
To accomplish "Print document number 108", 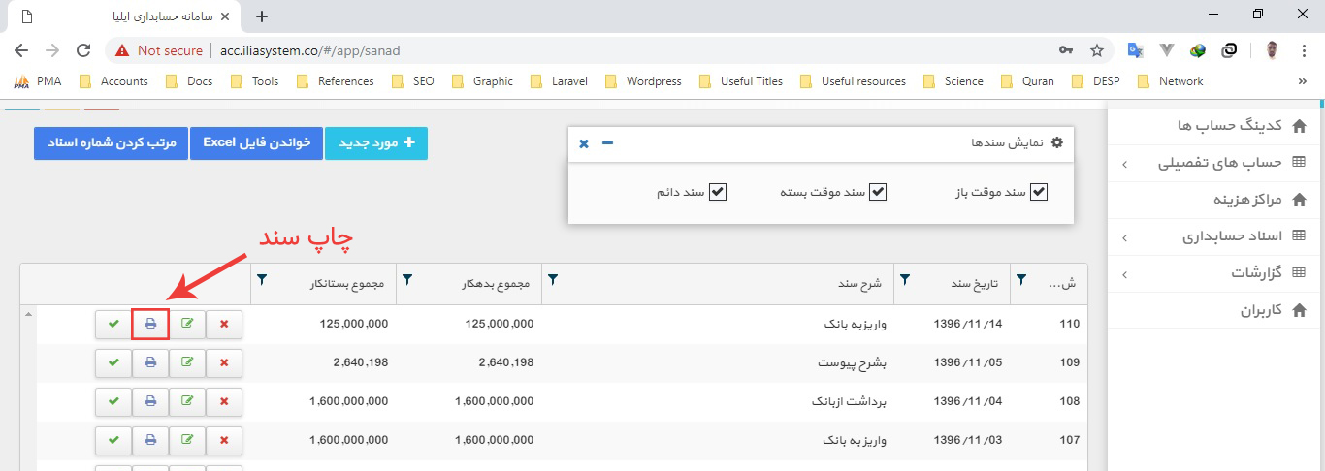I will tap(150, 401).
